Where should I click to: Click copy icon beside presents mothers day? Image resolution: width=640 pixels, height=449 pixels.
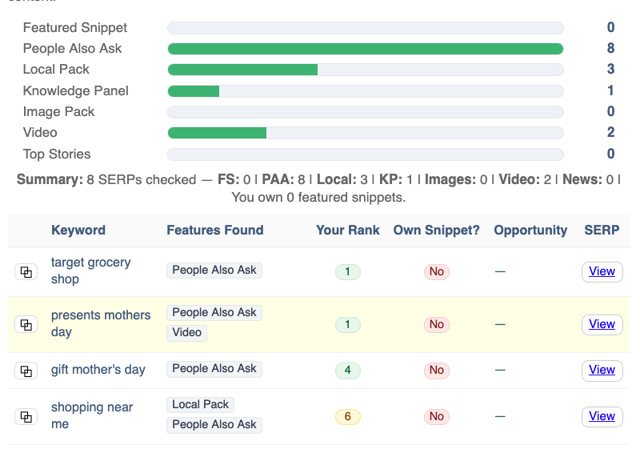tap(26, 324)
